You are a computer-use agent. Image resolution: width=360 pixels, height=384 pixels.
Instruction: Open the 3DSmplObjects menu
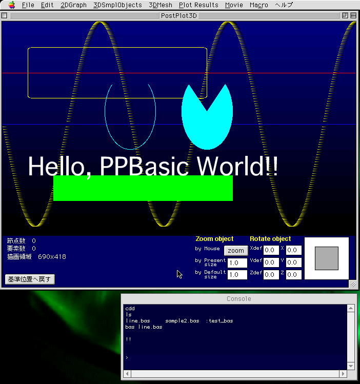pyautogui.click(x=117, y=5)
